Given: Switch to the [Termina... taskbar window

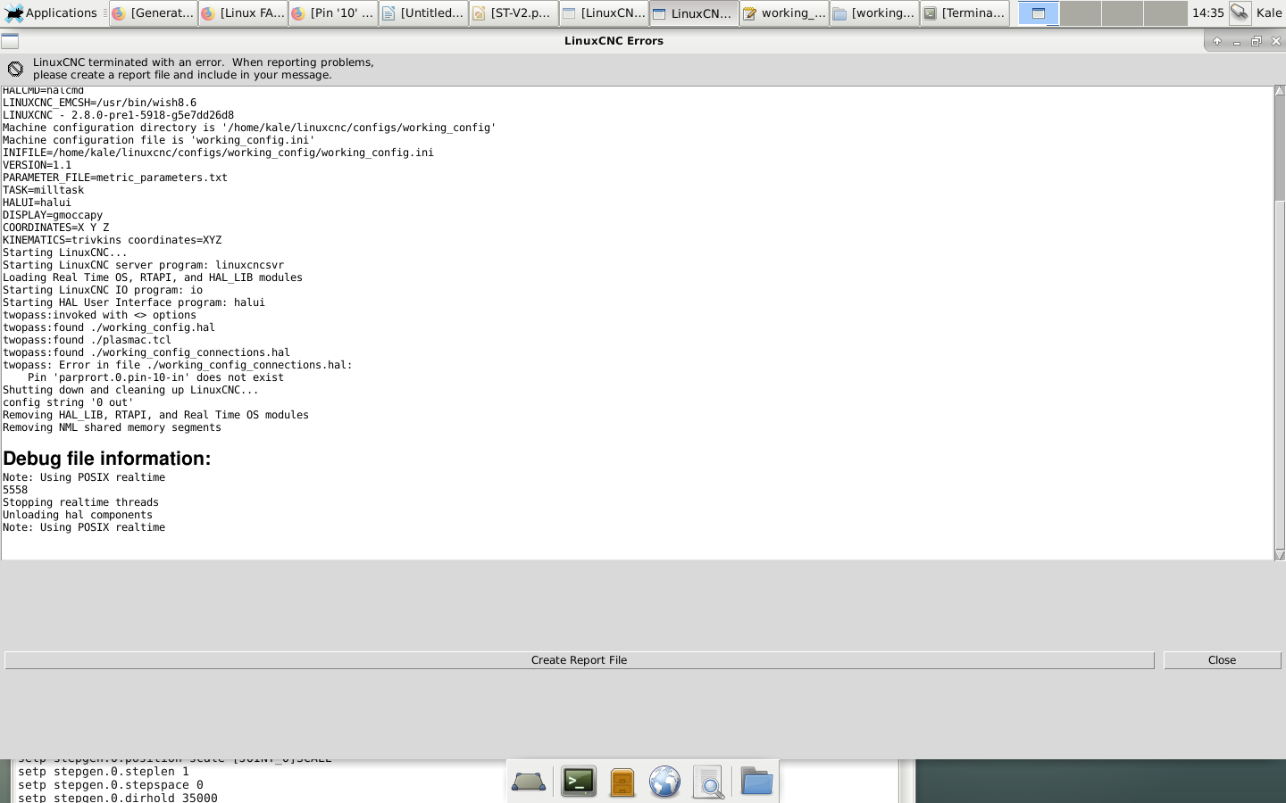Looking at the screenshot, I should click(965, 12).
